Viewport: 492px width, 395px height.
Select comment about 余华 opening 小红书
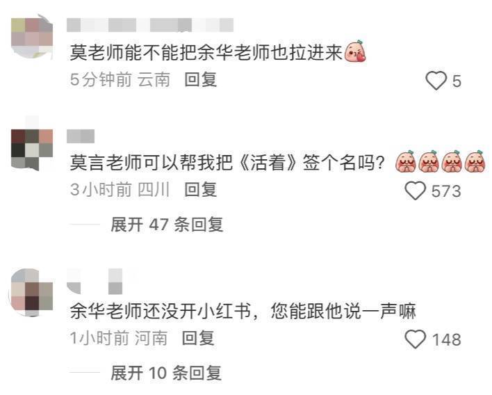[243, 311]
